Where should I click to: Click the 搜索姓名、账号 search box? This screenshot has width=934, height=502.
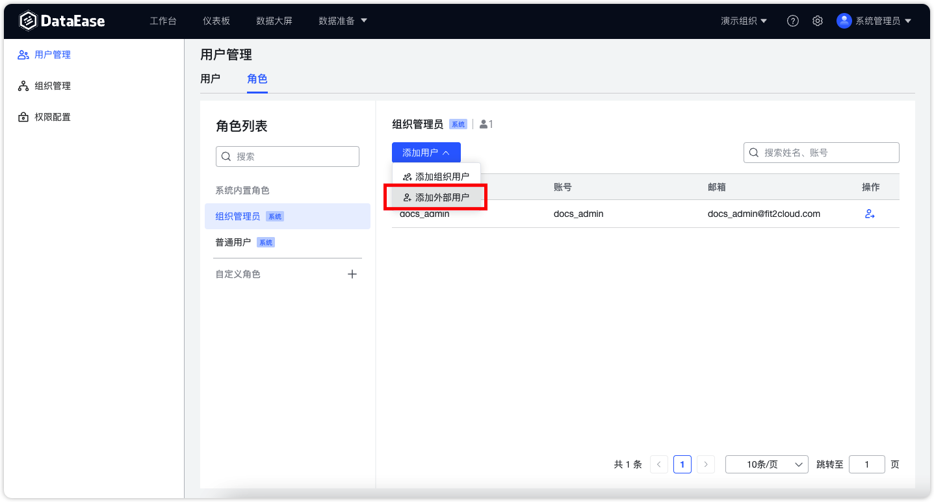tap(822, 153)
